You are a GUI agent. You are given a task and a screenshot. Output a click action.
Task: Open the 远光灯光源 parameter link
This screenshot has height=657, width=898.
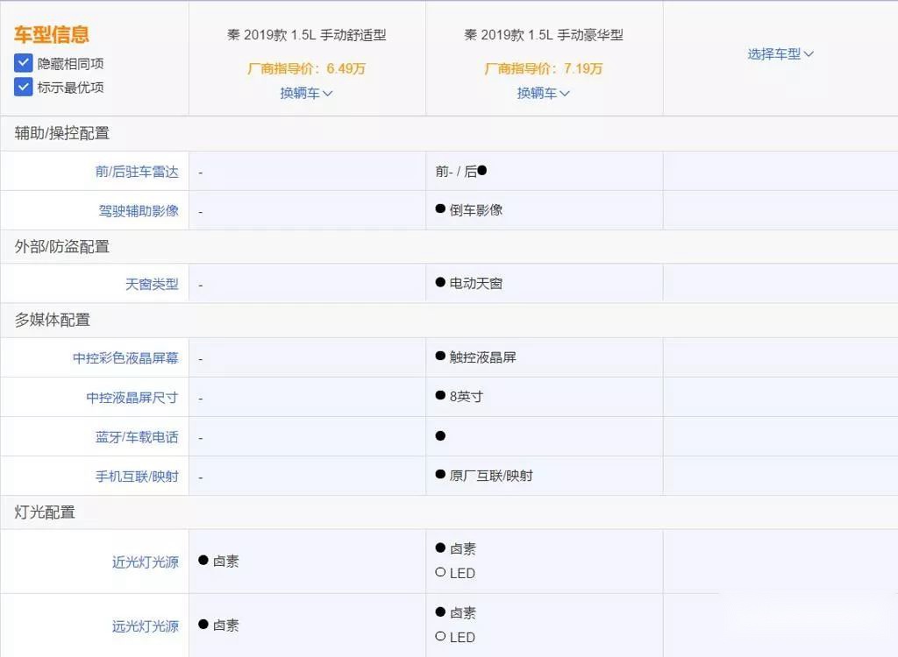(146, 626)
